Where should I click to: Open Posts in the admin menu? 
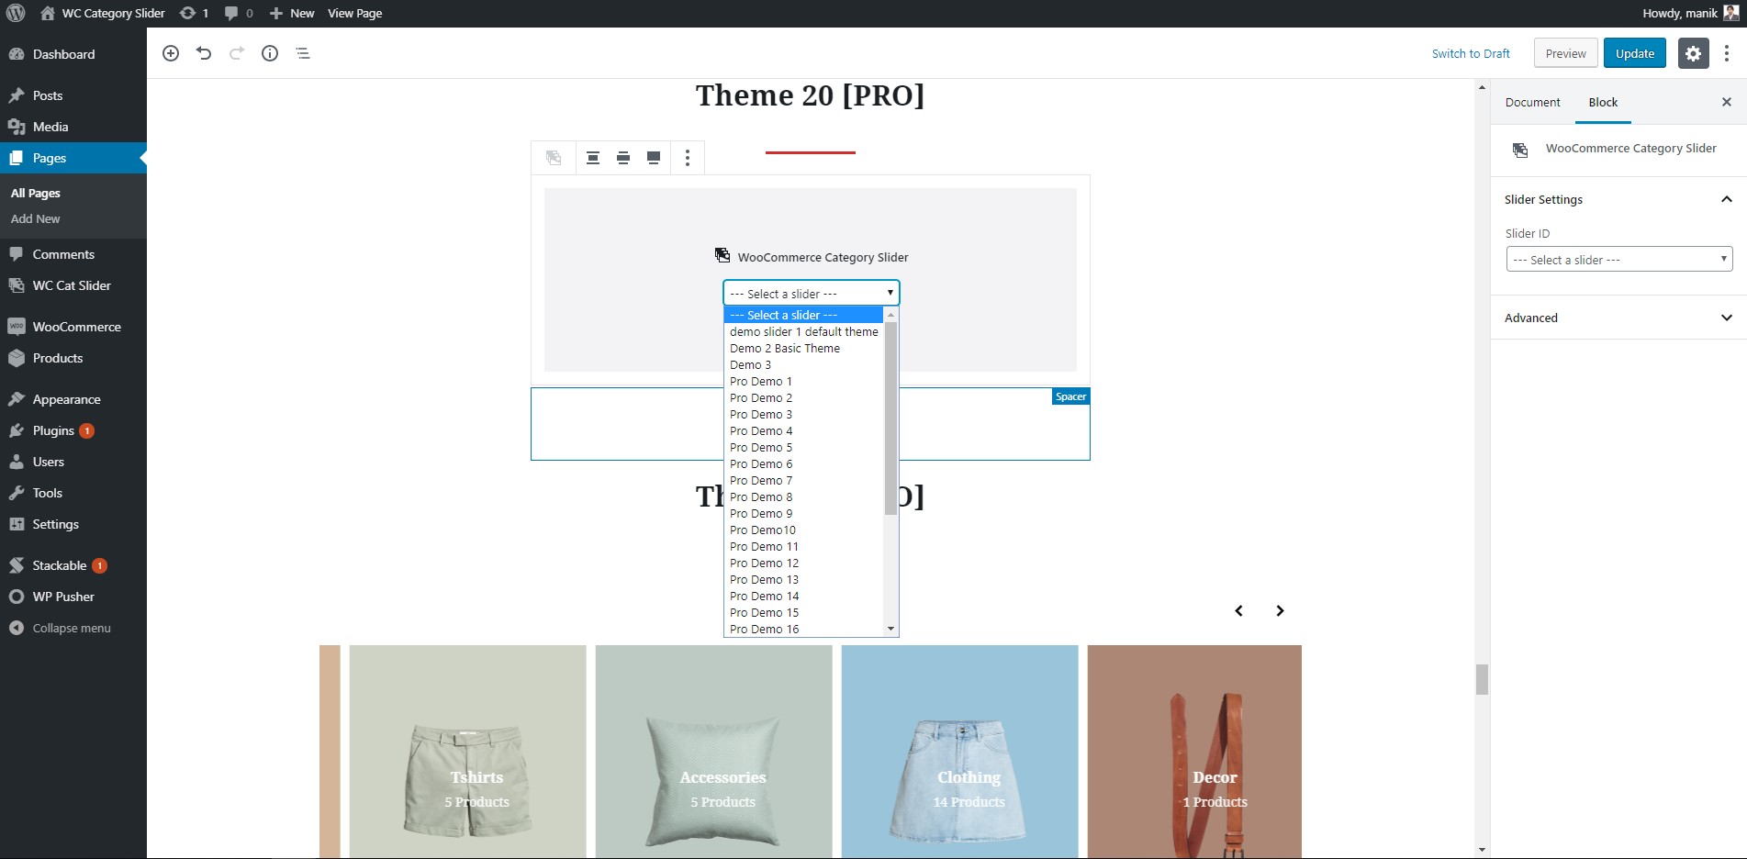(73, 95)
